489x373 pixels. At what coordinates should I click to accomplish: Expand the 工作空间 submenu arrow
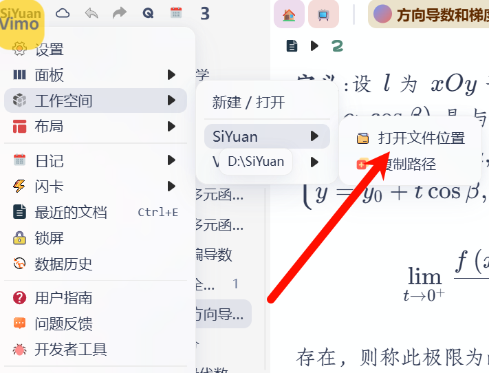click(x=171, y=100)
